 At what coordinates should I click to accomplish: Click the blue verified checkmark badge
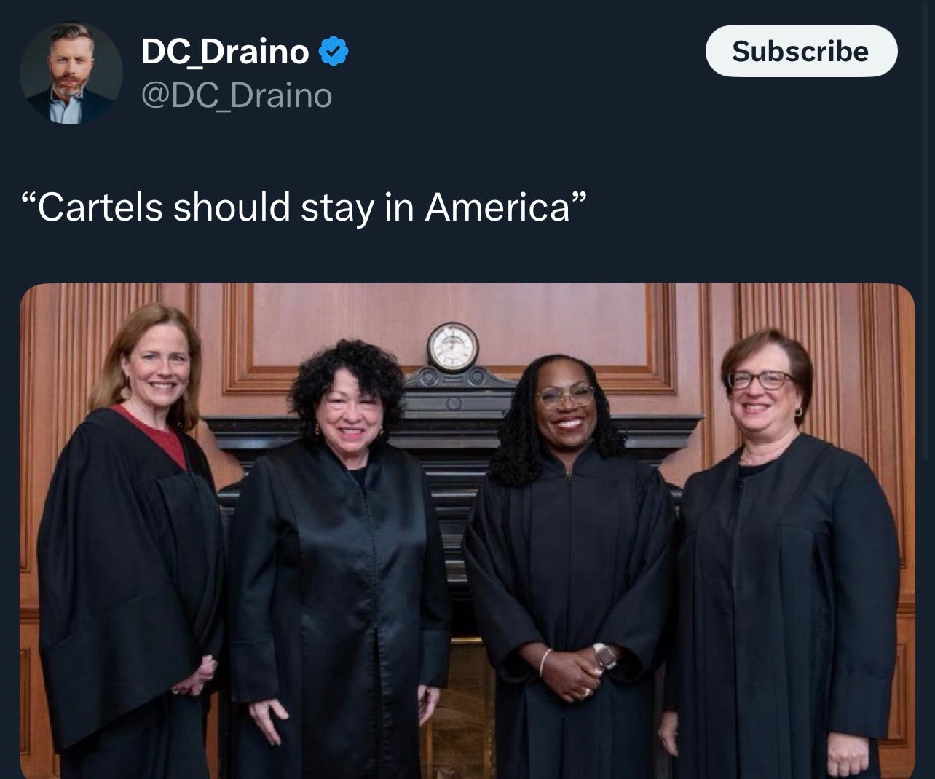(x=334, y=52)
